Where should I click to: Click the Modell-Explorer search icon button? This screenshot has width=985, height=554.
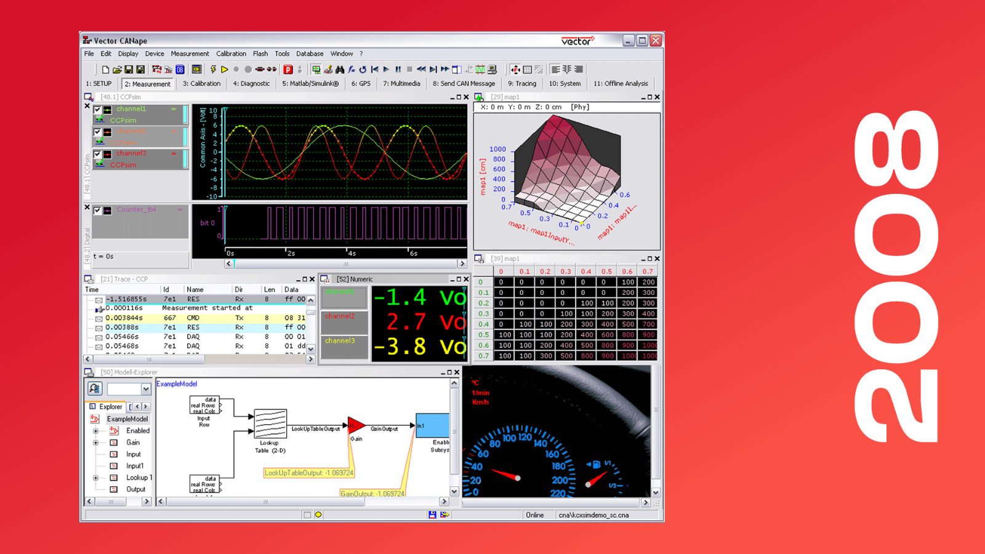point(94,388)
